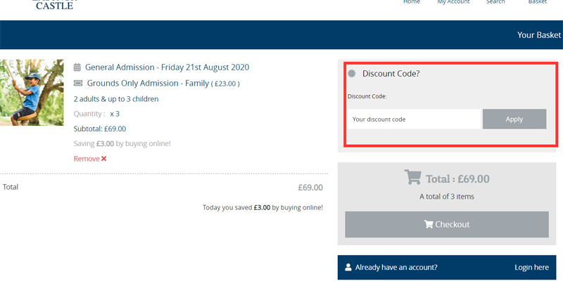Apply the discount code
The image size is (563, 281).
(x=514, y=119)
